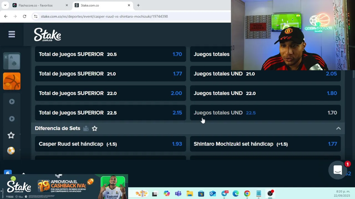Open File Explorer from the taskbar
The image size is (355, 199).
click(189, 193)
